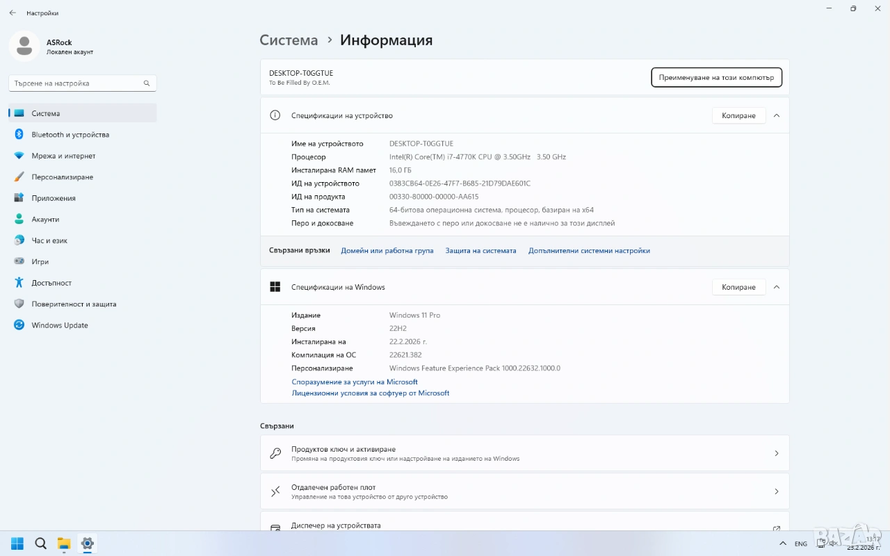Collapse the device specifications section
Viewport: 890px width, 556px height.
(777, 115)
